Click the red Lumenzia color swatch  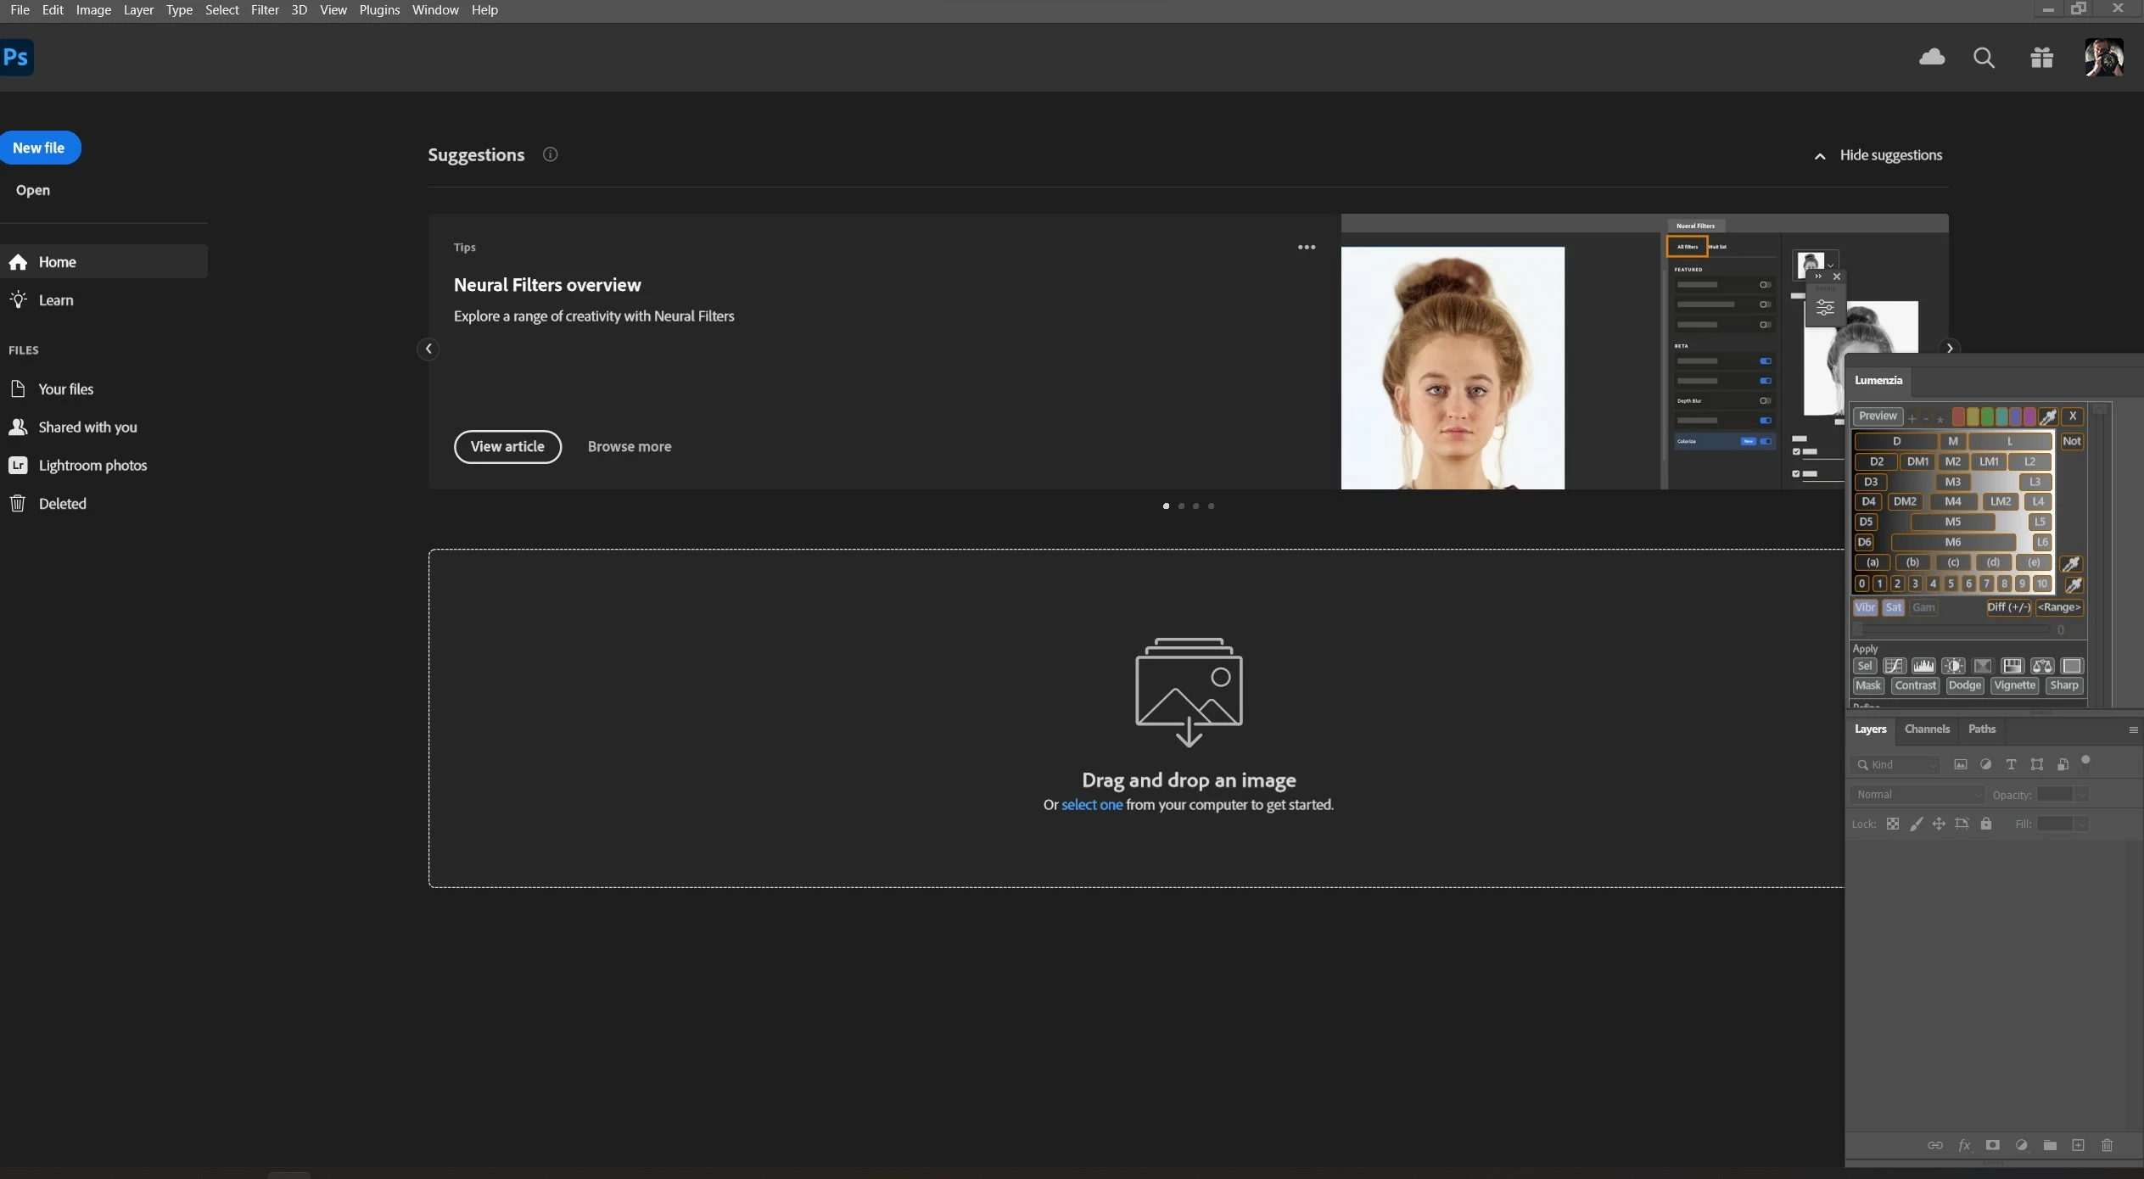click(x=1958, y=416)
